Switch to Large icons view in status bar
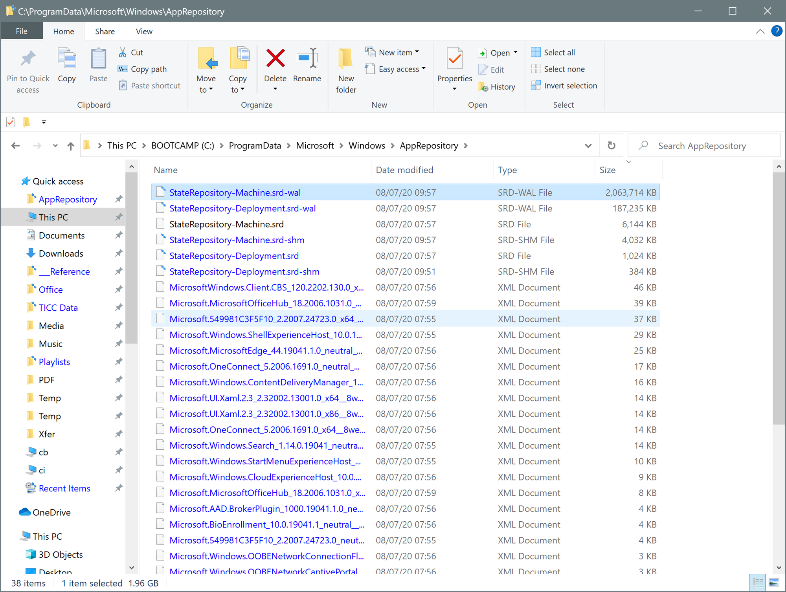 tap(774, 583)
